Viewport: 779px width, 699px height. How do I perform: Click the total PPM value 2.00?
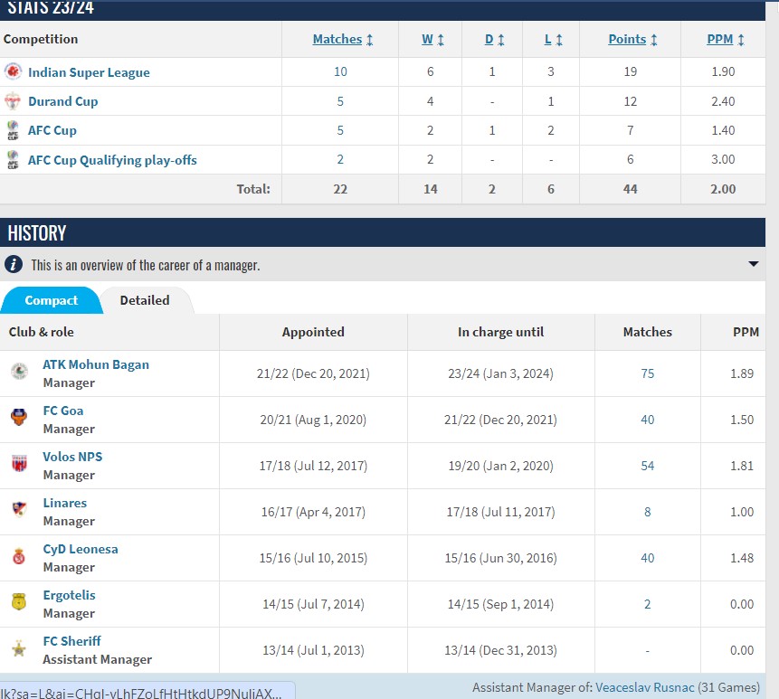(x=723, y=189)
